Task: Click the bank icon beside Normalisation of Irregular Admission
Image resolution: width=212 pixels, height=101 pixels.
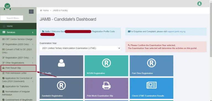Action: coord(3,92)
